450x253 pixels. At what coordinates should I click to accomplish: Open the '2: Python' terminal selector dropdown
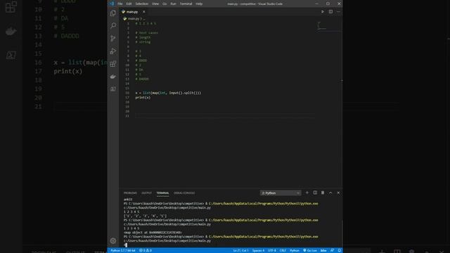pos(281,193)
